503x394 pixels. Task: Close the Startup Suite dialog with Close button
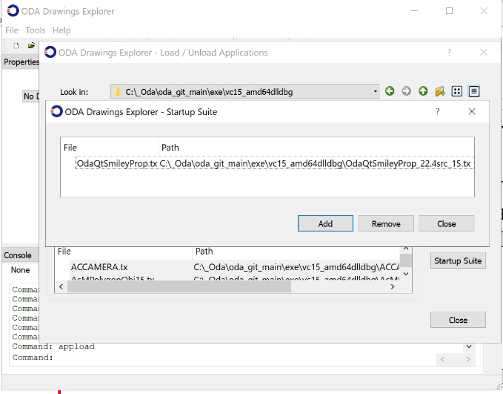pyautogui.click(x=446, y=223)
